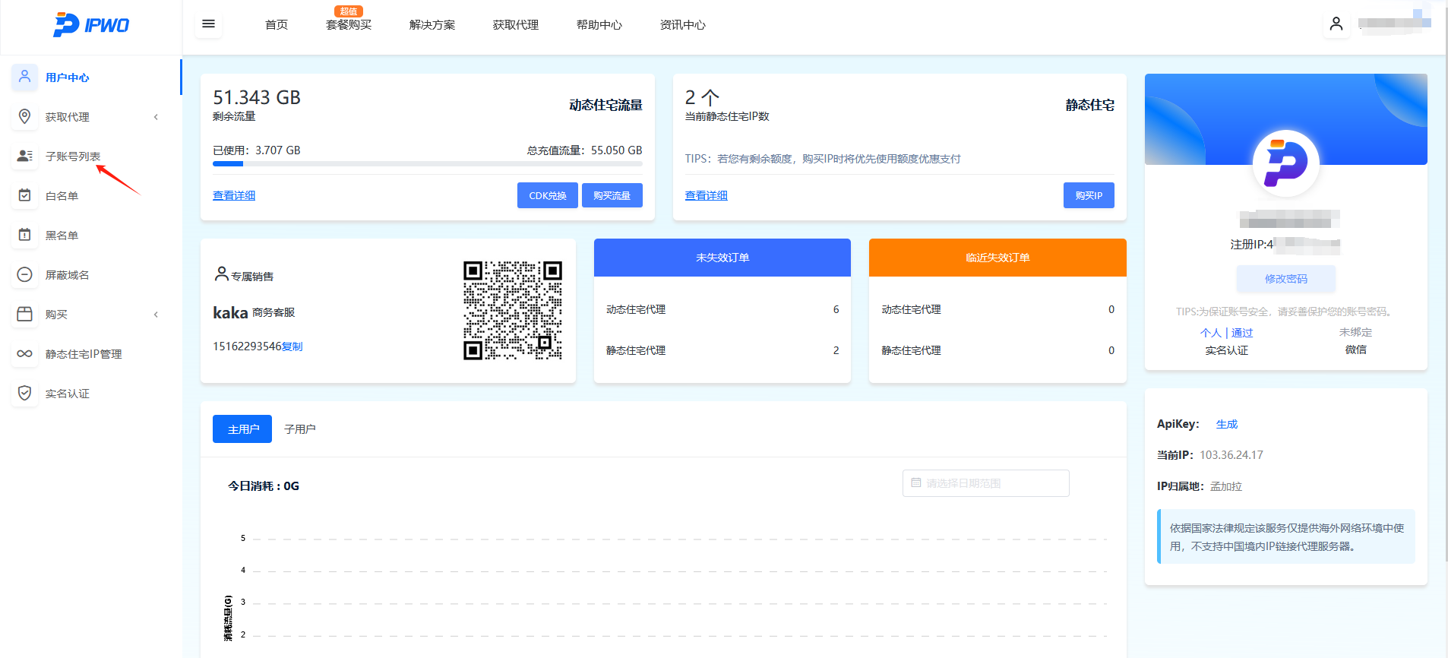This screenshot has width=1448, height=658.
Task: Open 帮助中心 in the top menu
Action: (x=599, y=25)
